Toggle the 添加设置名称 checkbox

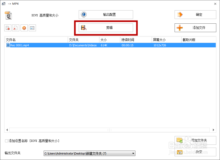coord(6,141)
